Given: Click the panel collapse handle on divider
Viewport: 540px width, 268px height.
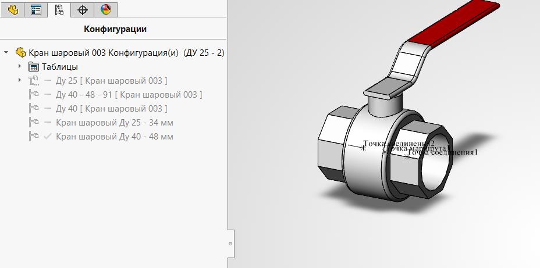Looking at the screenshot, I should click(231, 244).
